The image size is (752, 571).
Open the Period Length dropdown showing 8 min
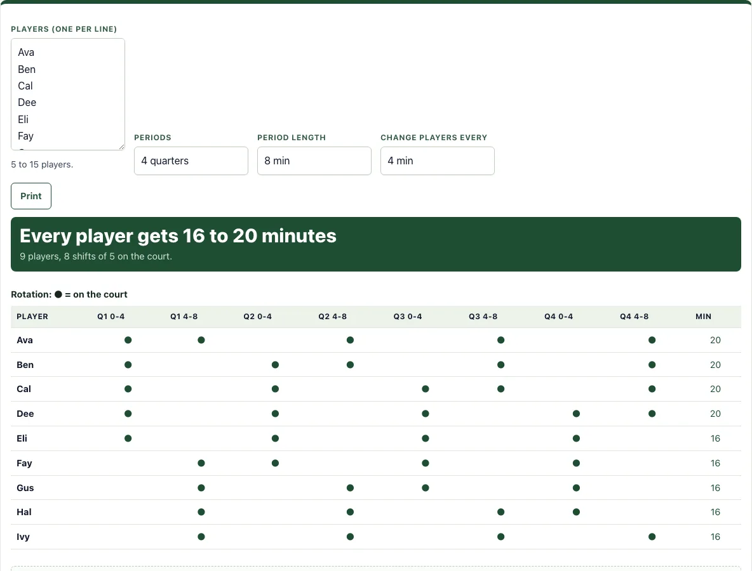pos(314,161)
